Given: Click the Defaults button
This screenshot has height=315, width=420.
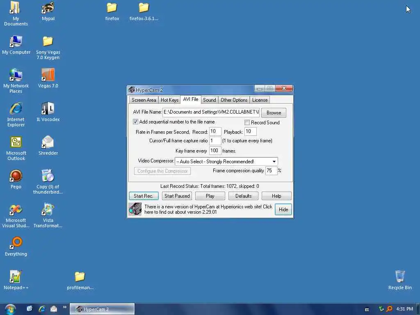Looking at the screenshot, I should (243, 196).
